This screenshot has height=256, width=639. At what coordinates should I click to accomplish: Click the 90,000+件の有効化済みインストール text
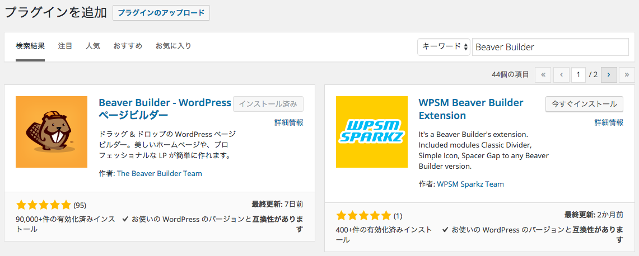[66, 224]
